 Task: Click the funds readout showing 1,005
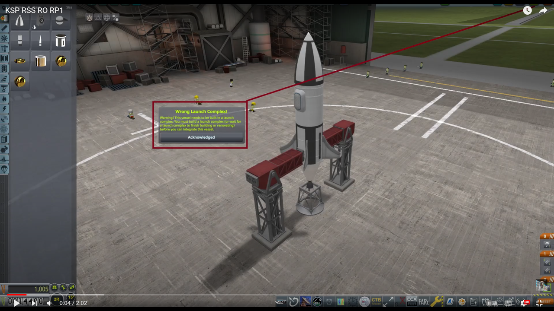coord(29,289)
